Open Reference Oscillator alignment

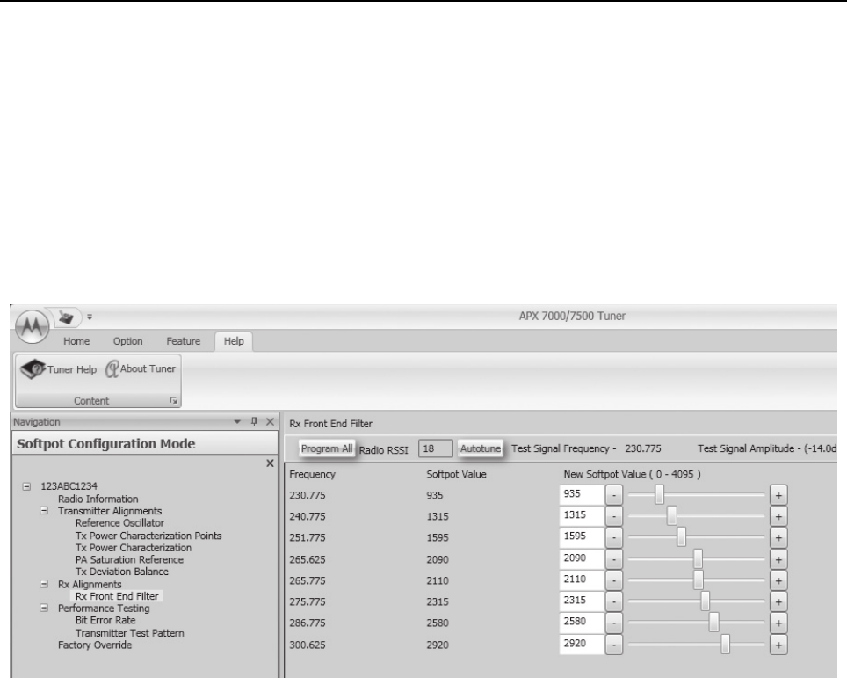pyautogui.click(x=119, y=523)
